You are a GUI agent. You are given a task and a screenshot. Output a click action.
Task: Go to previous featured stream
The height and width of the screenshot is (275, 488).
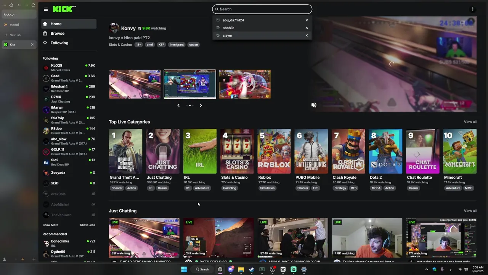178,105
